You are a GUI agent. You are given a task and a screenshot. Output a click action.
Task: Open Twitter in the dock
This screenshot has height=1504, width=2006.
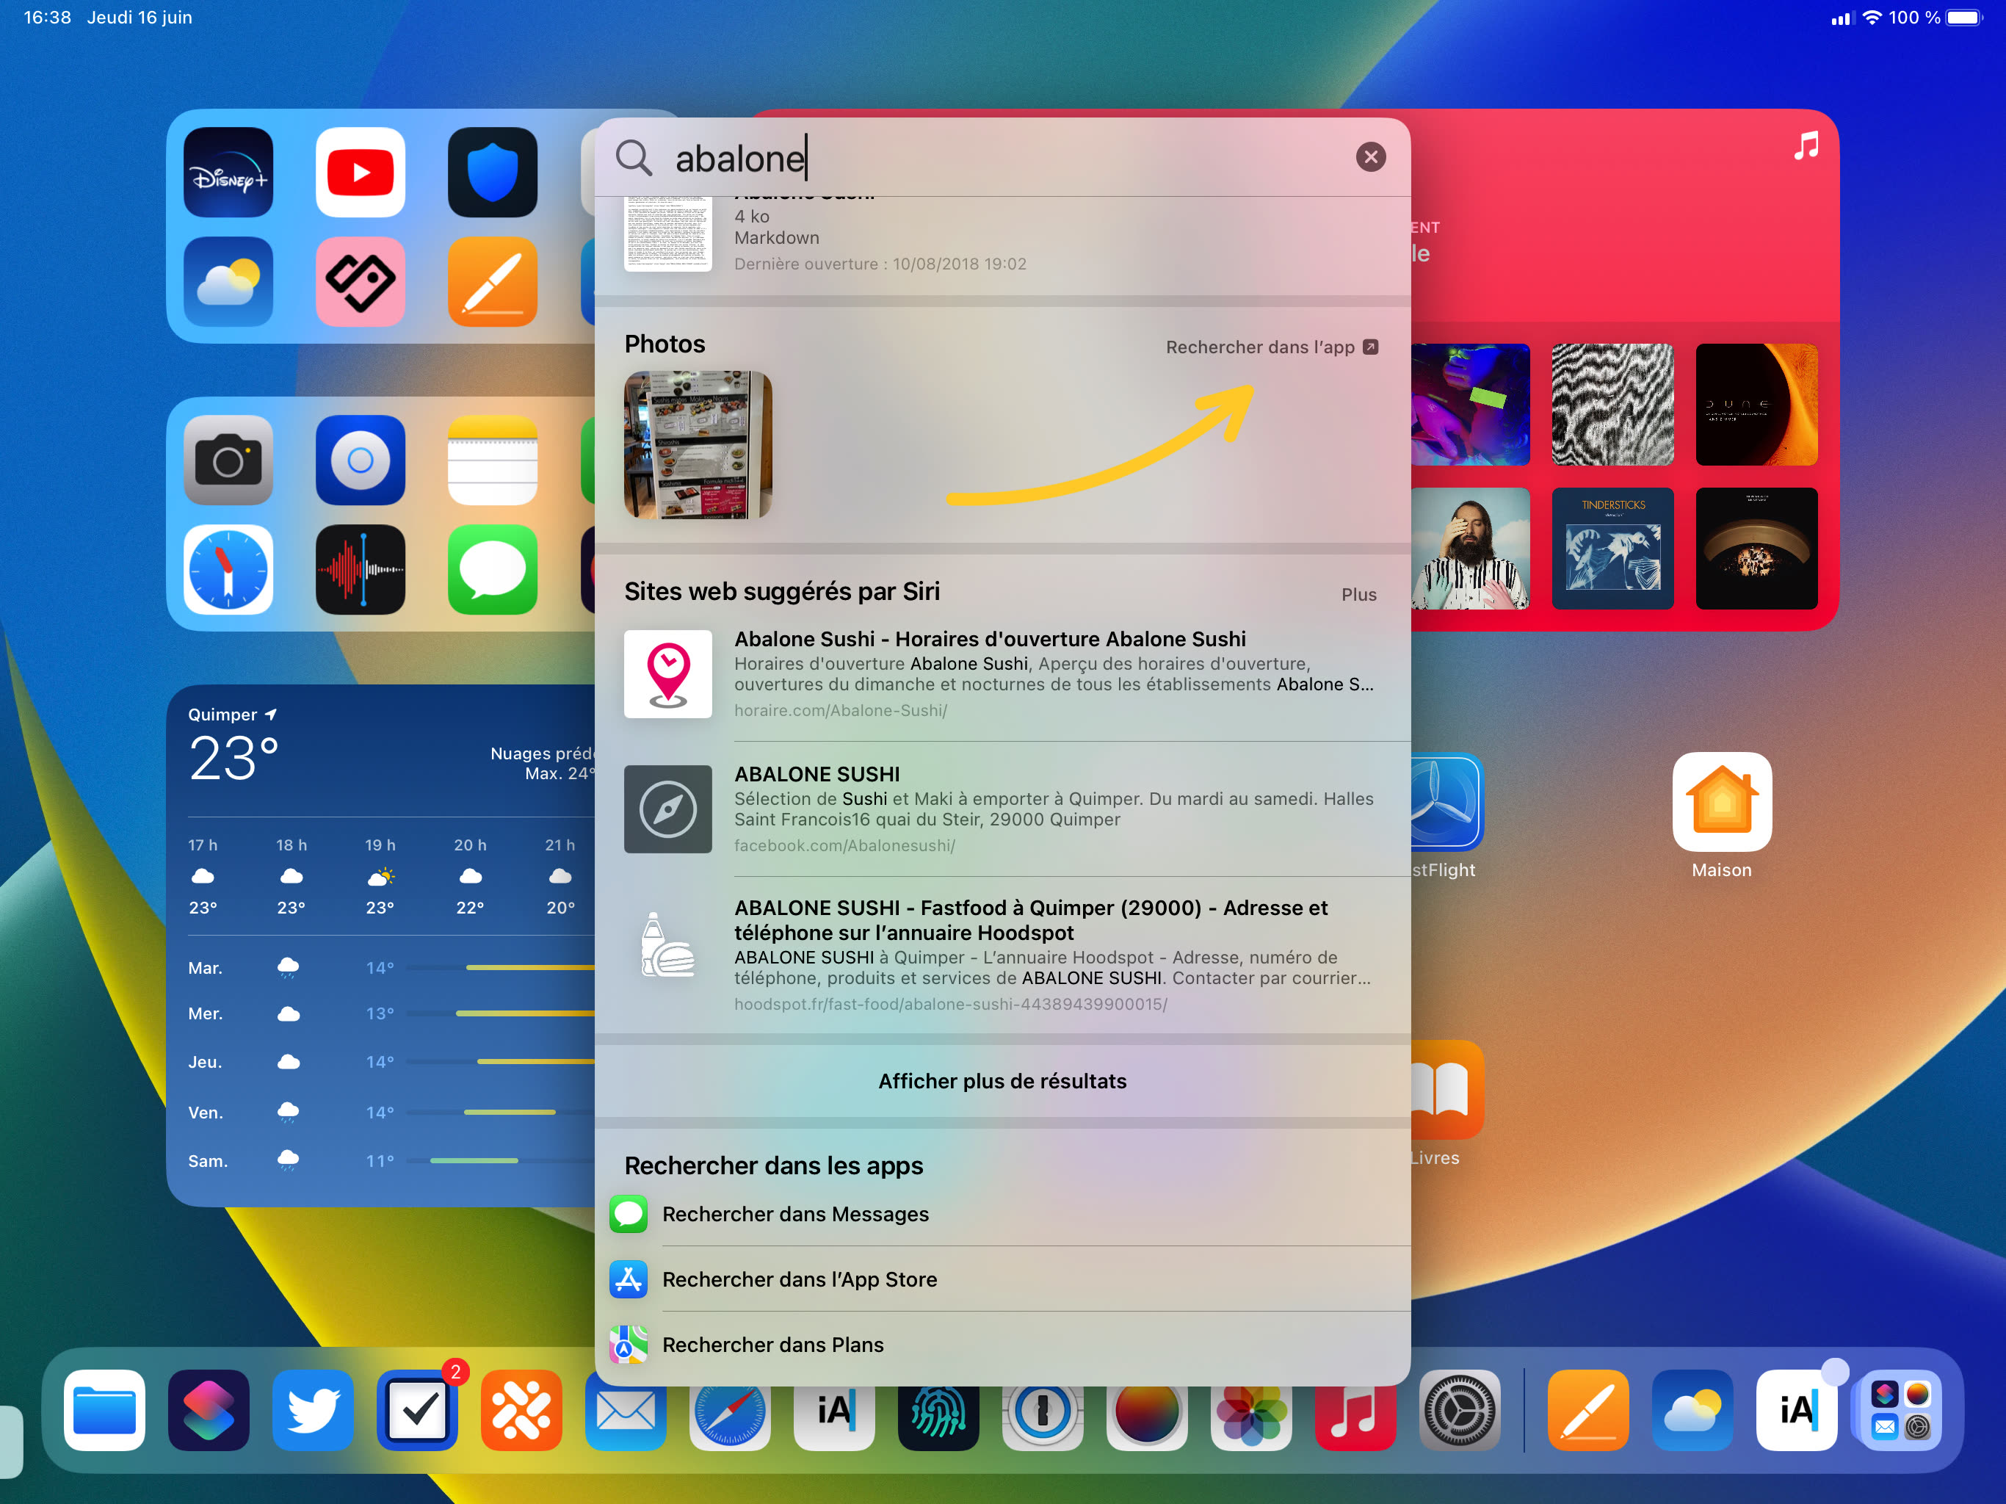(x=313, y=1410)
